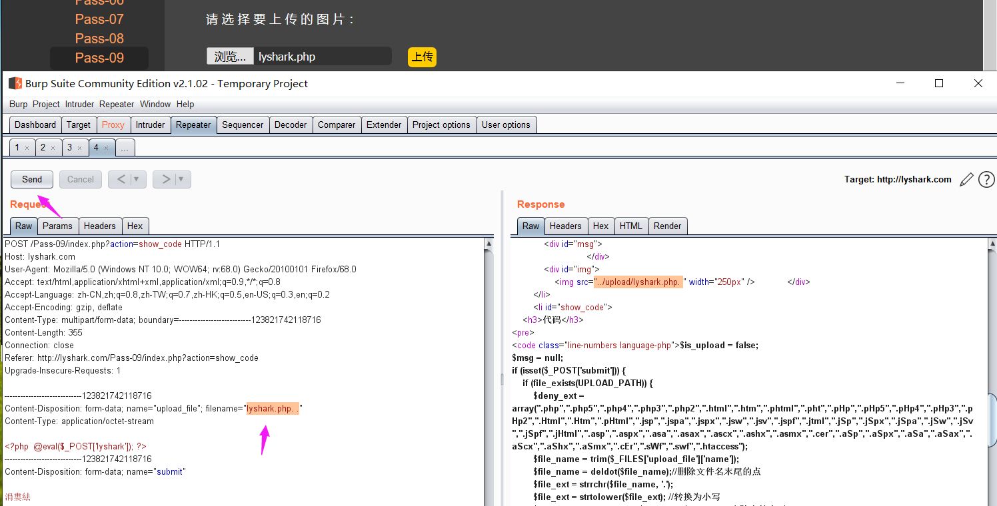Send the request
Screen dimensions: 997x506
[x=32, y=179]
